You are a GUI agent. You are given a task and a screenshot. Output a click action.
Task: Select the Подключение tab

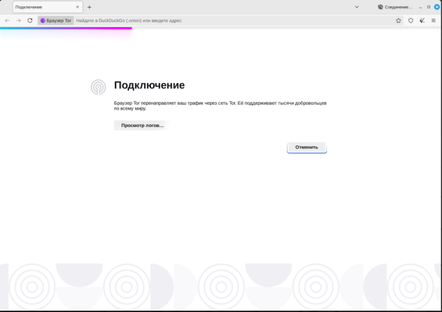pos(48,7)
